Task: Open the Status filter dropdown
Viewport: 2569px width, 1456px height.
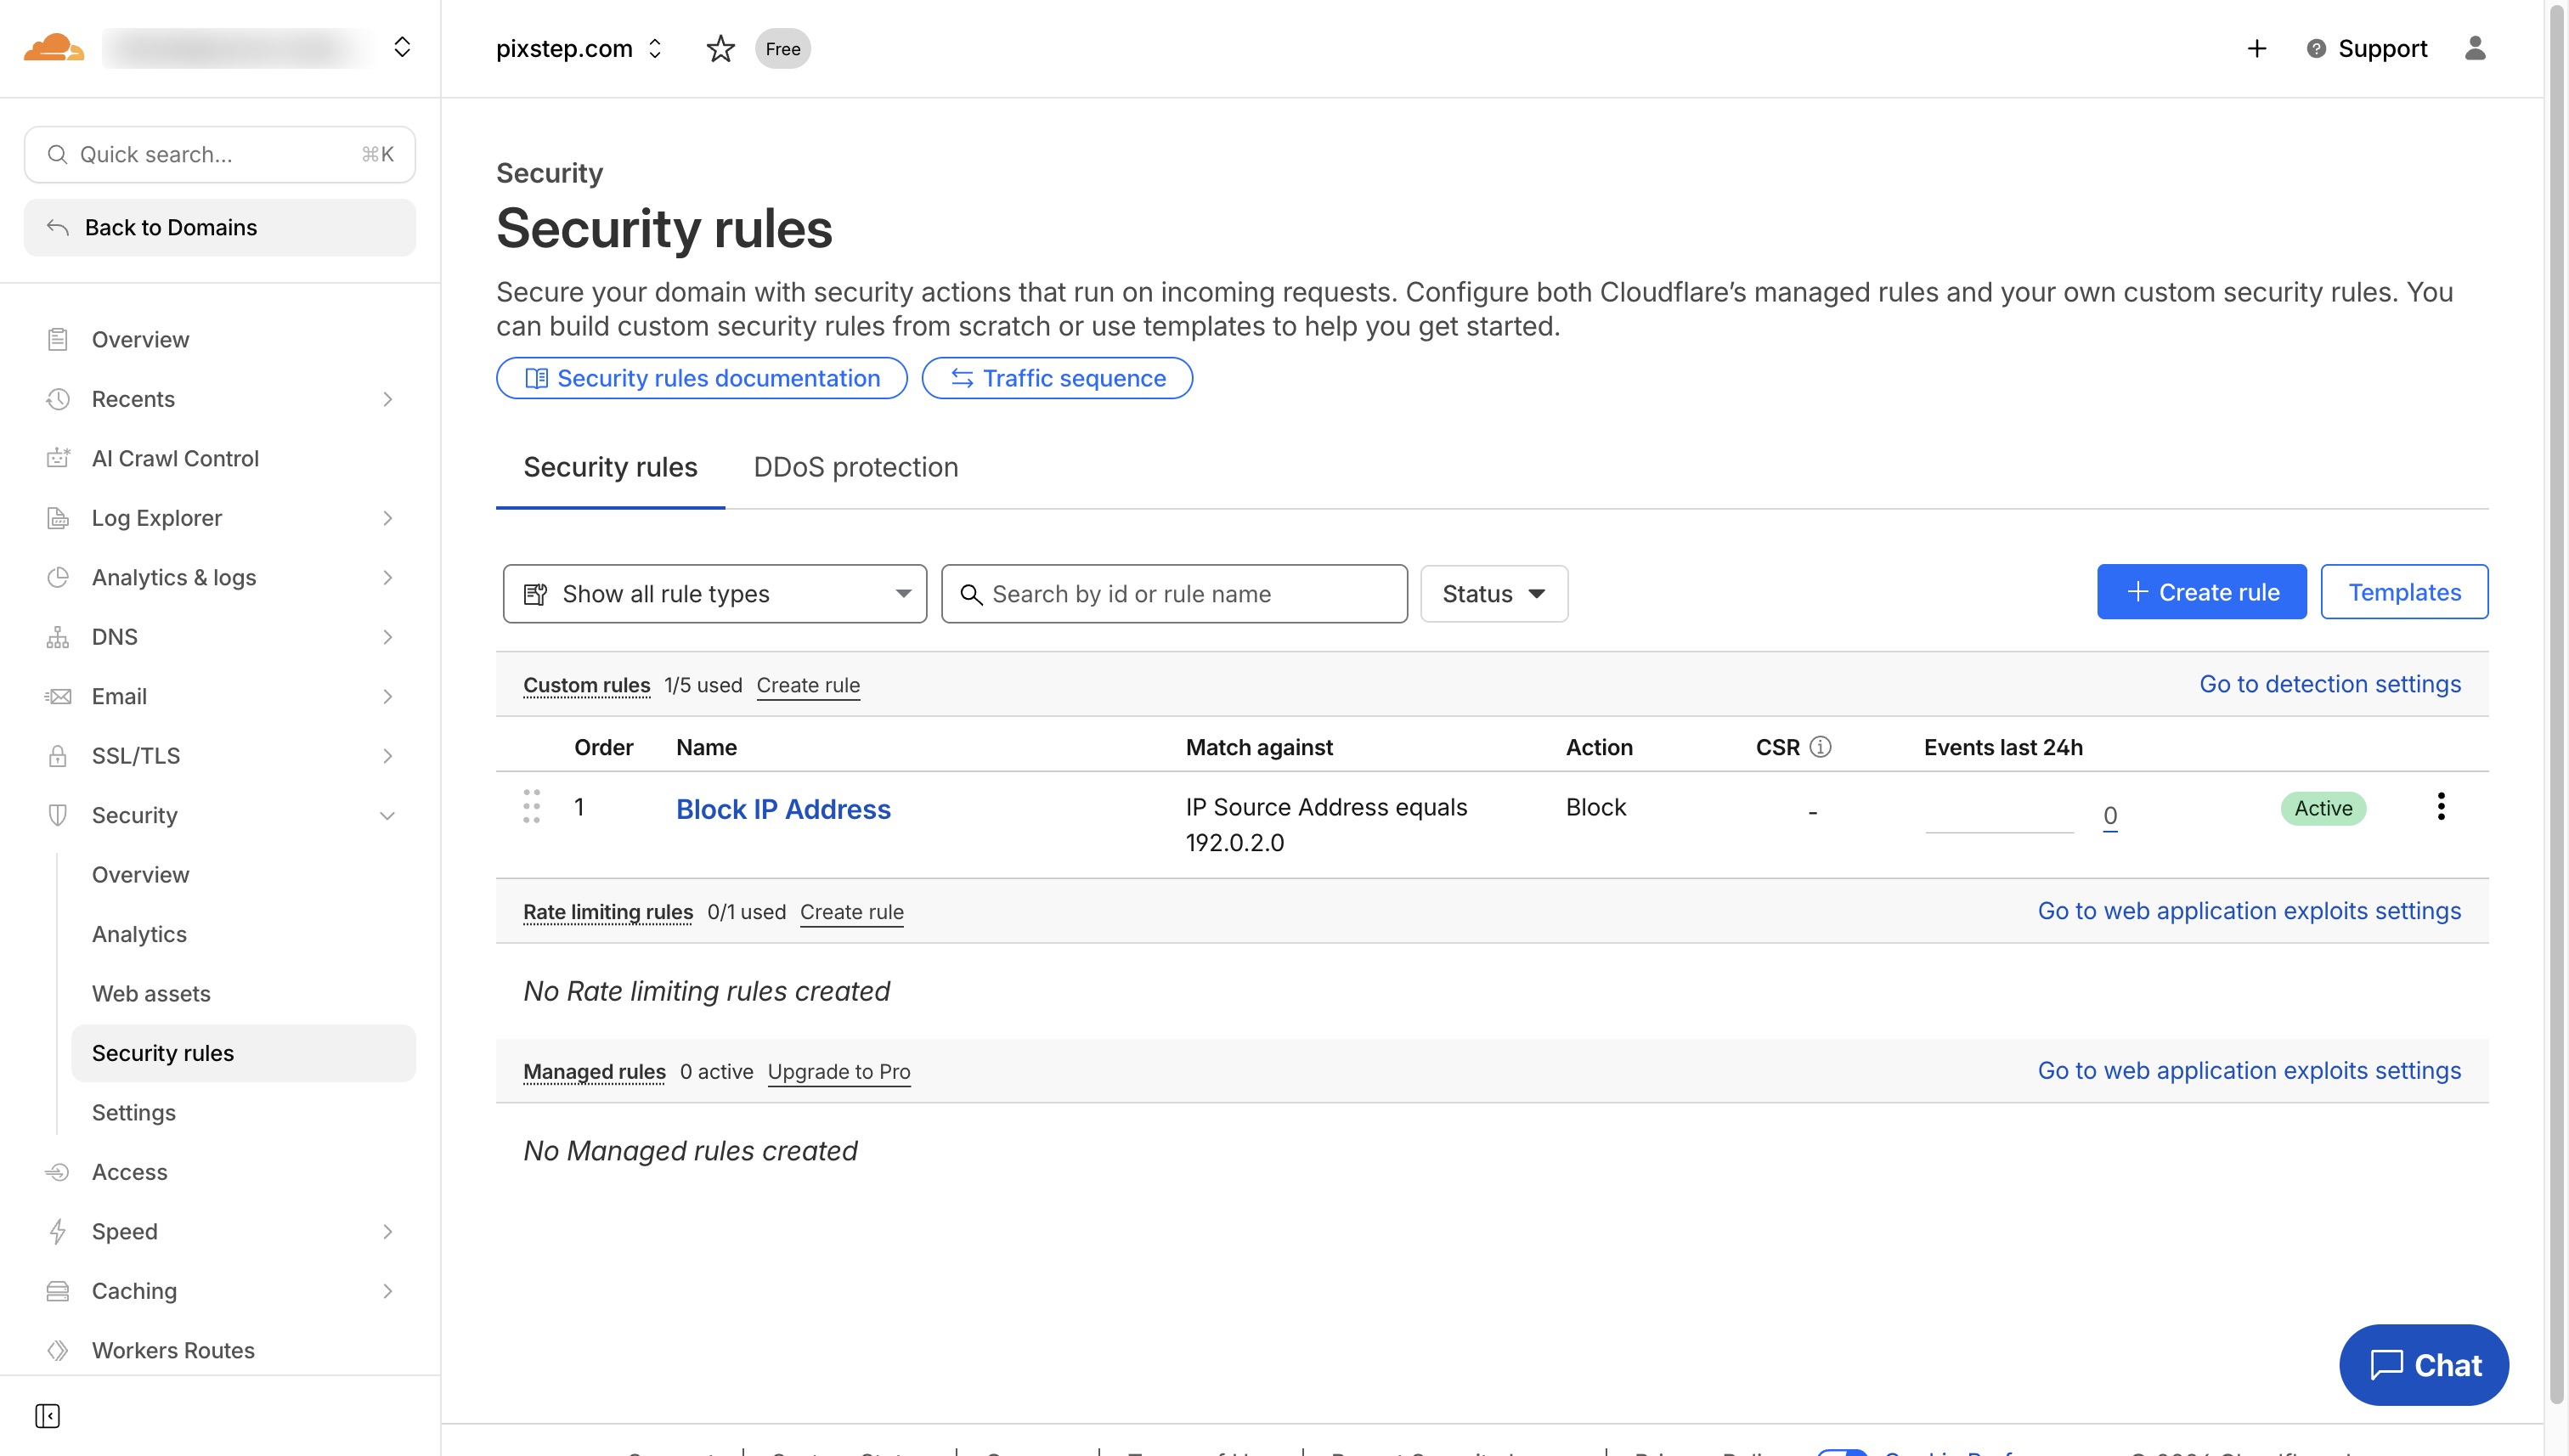Action: point(1493,593)
